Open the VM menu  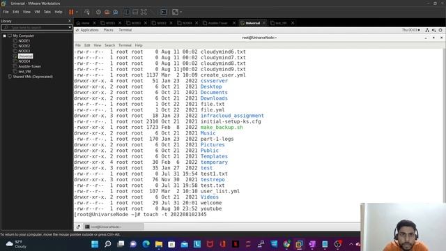click(x=37, y=12)
